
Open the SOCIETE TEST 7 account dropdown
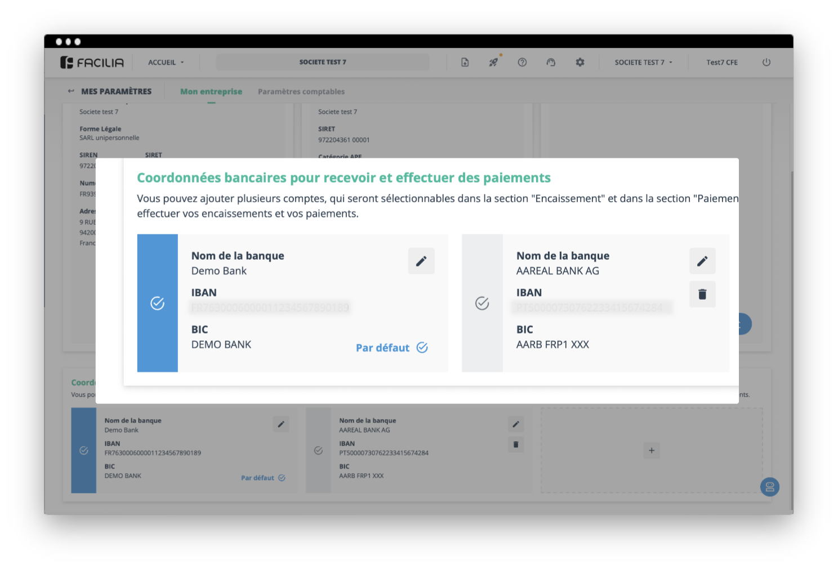click(643, 63)
